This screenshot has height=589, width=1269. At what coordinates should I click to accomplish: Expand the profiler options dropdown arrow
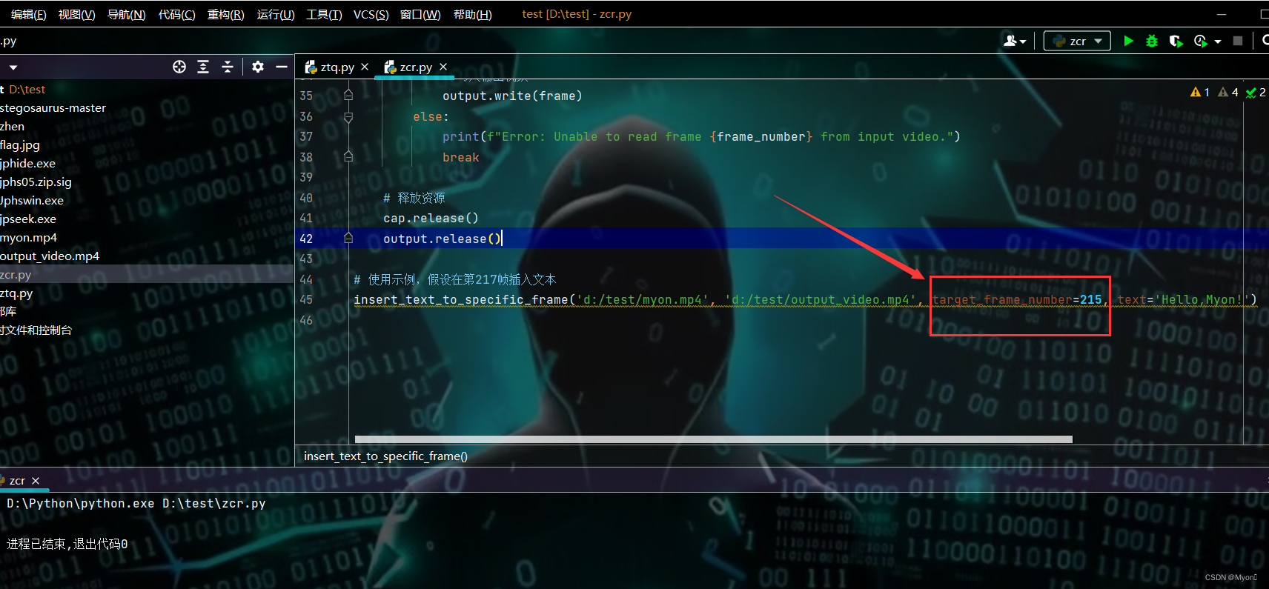pos(1218,41)
